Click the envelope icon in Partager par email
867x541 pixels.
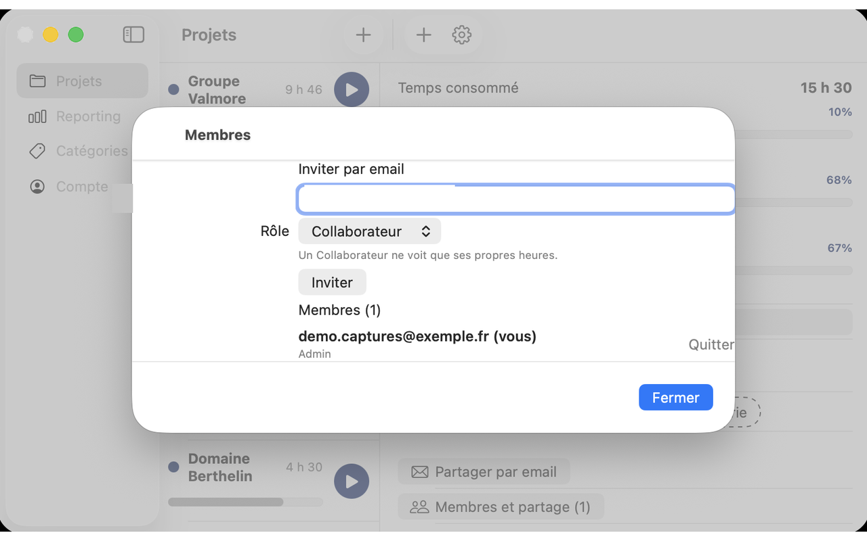[420, 472]
